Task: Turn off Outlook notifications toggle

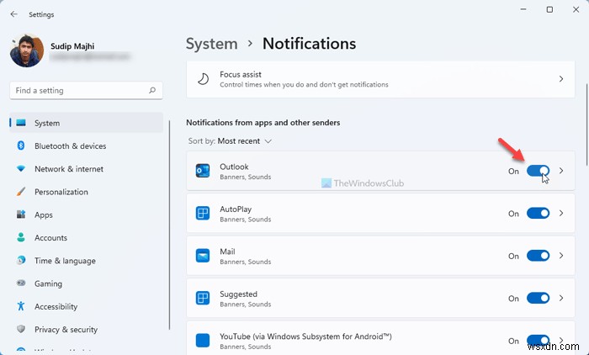Action: (x=538, y=171)
